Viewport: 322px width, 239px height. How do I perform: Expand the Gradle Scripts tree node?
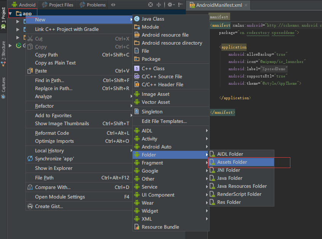pos(10,45)
